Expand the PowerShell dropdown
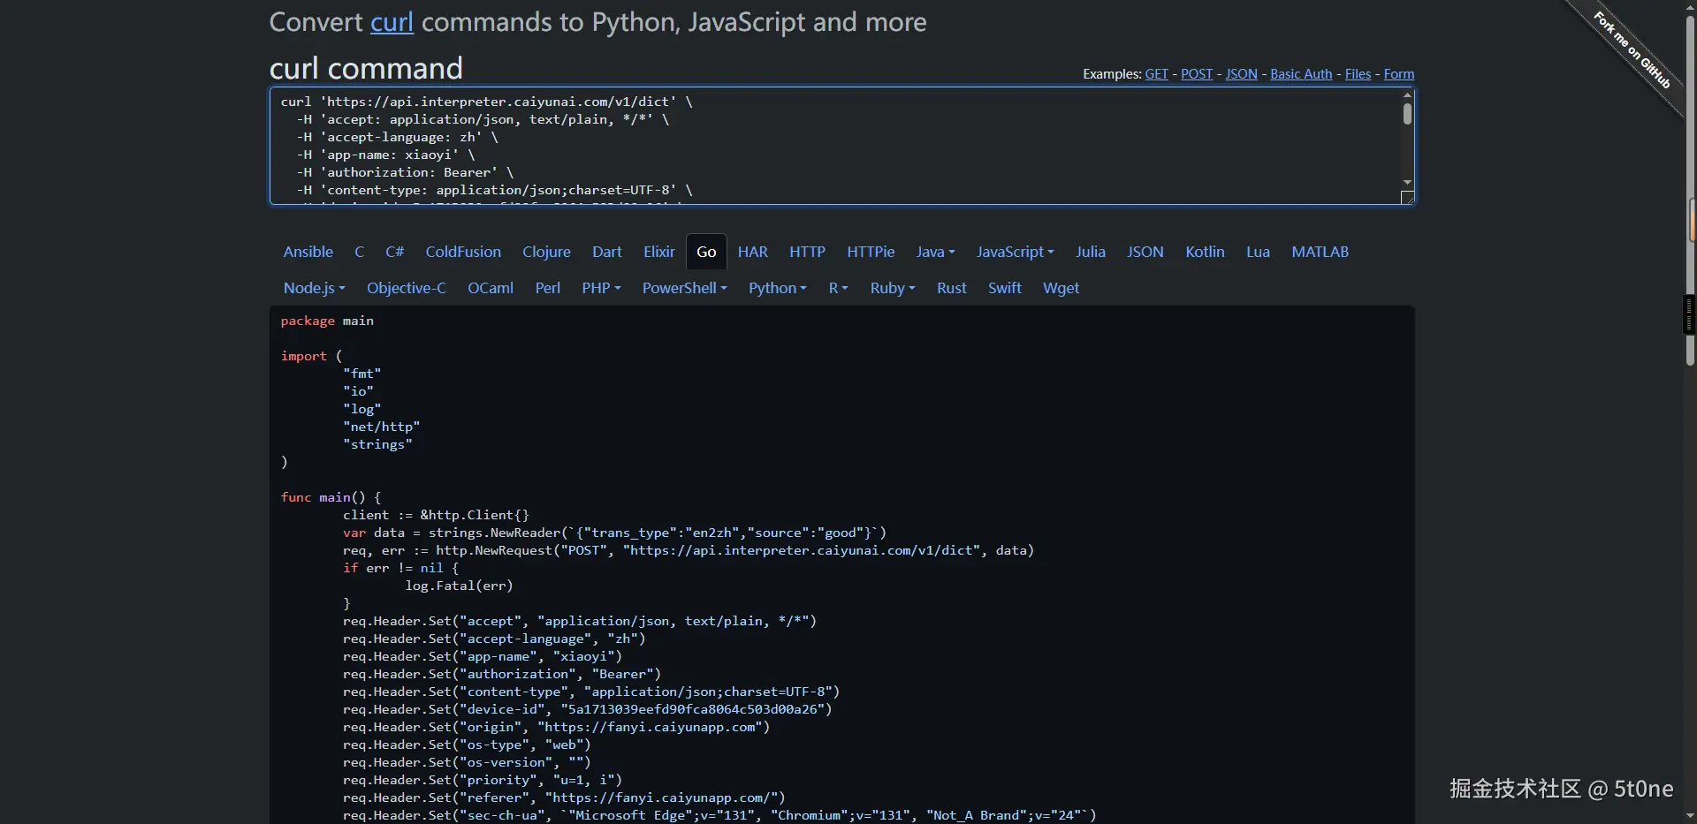This screenshot has height=824, width=1697. 684,288
